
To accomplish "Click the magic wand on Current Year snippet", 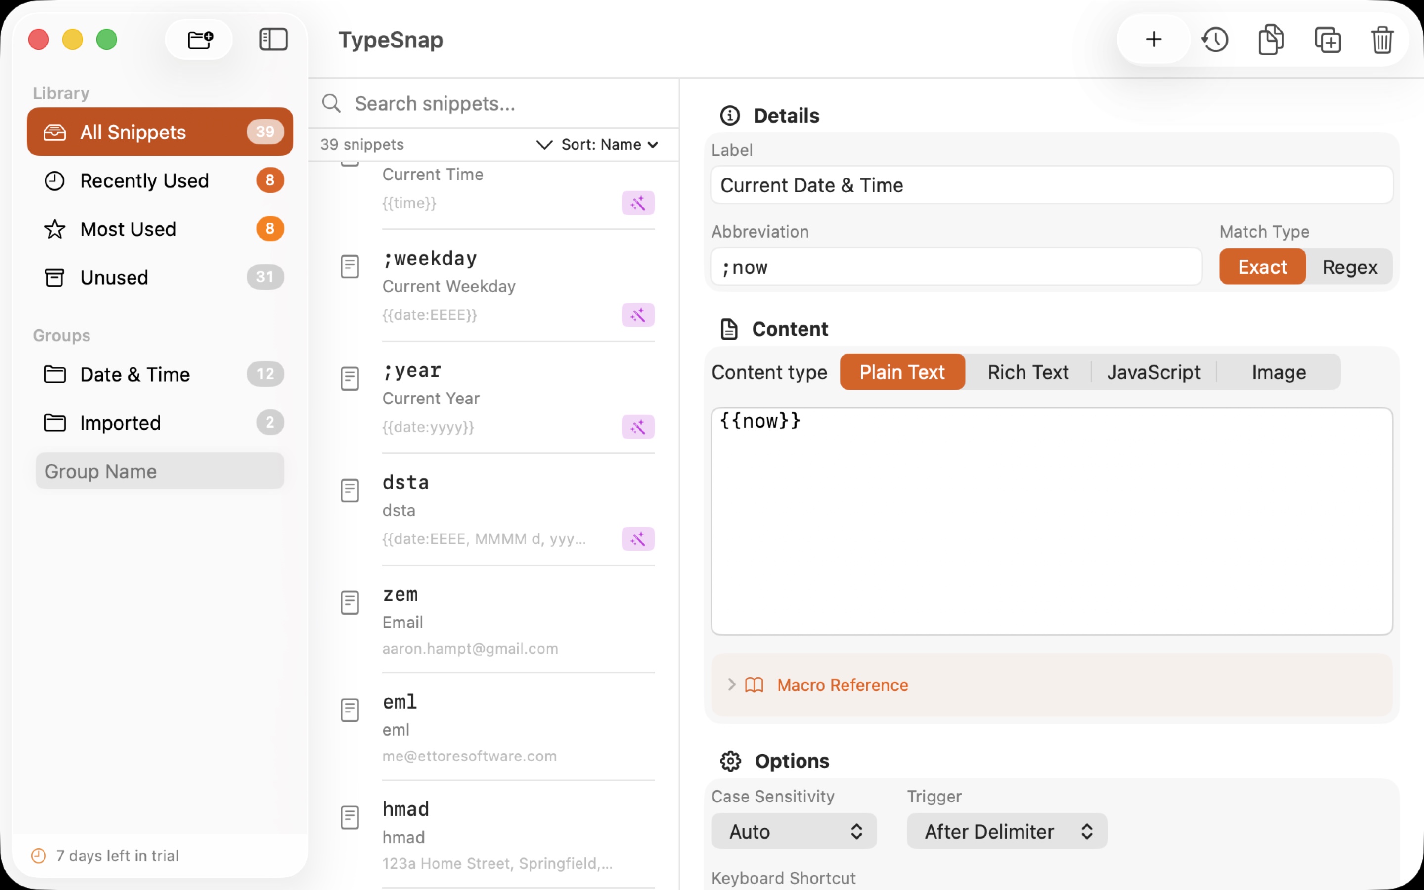I will (x=638, y=427).
